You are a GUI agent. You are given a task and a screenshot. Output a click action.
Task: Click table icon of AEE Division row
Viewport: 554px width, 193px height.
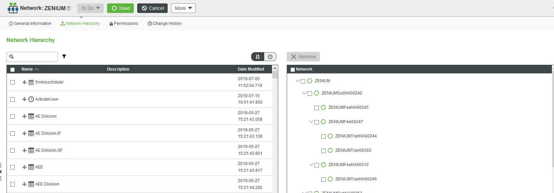[31, 184]
